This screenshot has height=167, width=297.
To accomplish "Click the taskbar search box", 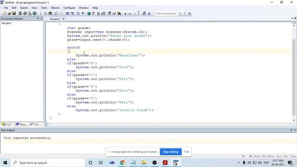I will coord(48,163).
